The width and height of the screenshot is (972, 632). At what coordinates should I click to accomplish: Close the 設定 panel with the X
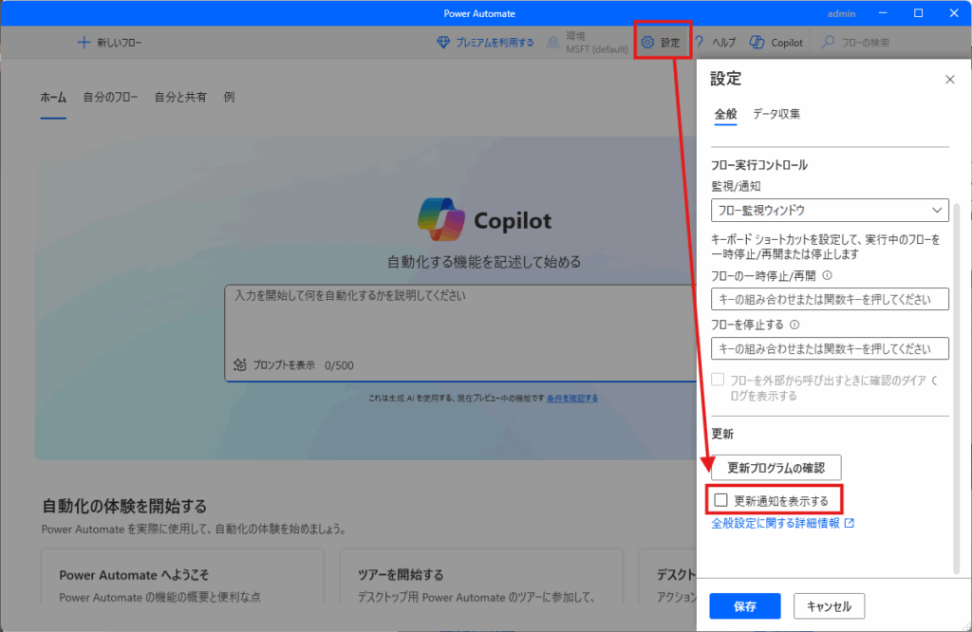tap(949, 80)
